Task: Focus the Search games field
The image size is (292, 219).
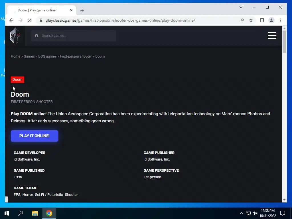Action: [74, 36]
